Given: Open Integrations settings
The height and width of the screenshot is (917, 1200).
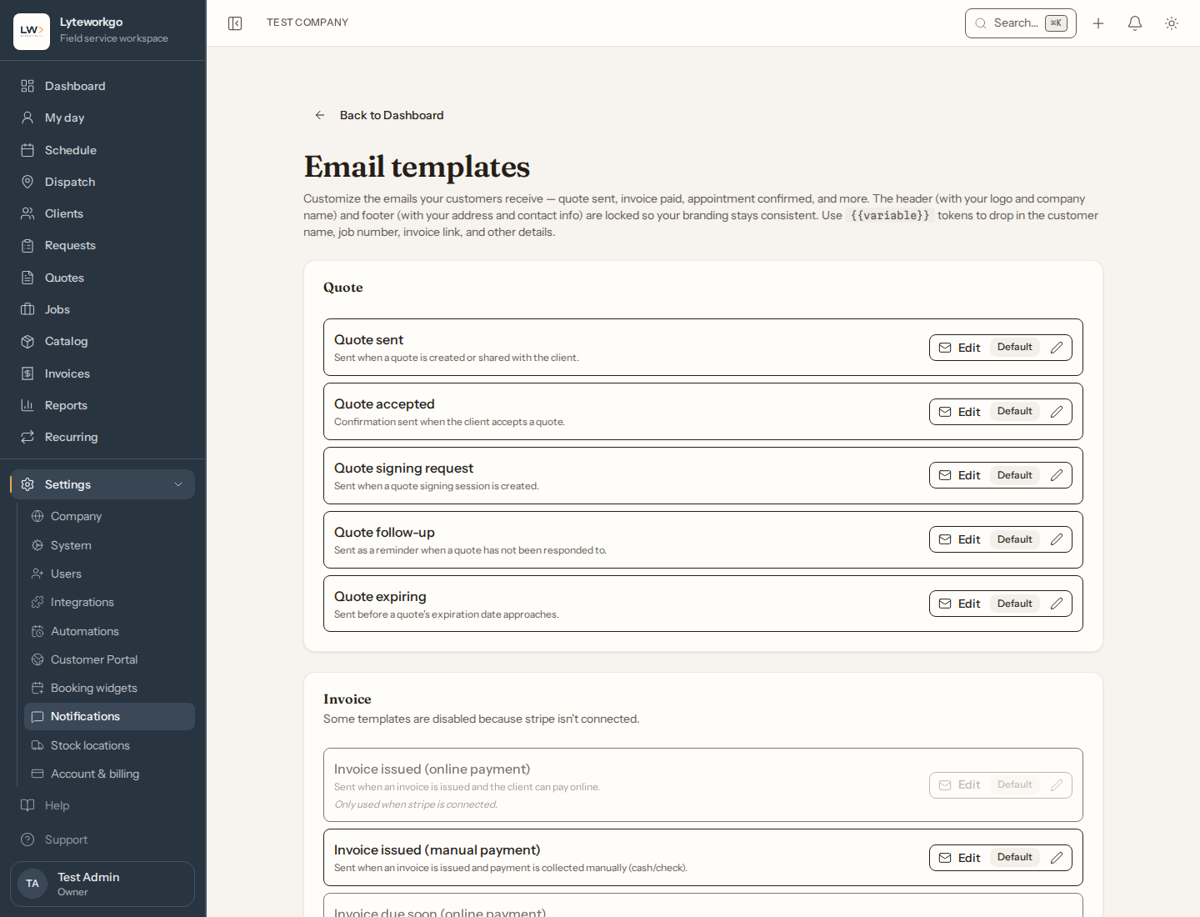Looking at the screenshot, I should pos(109,602).
